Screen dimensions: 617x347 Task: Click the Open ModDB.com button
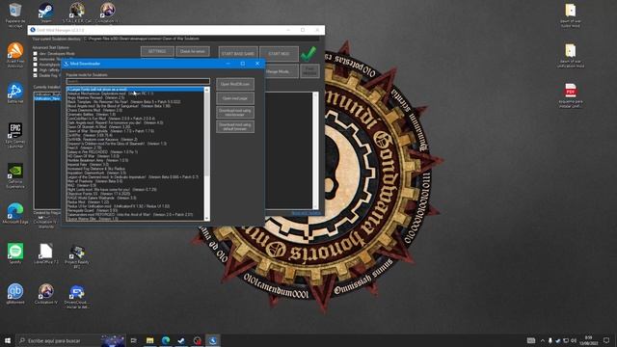pyautogui.click(x=235, y=84)
